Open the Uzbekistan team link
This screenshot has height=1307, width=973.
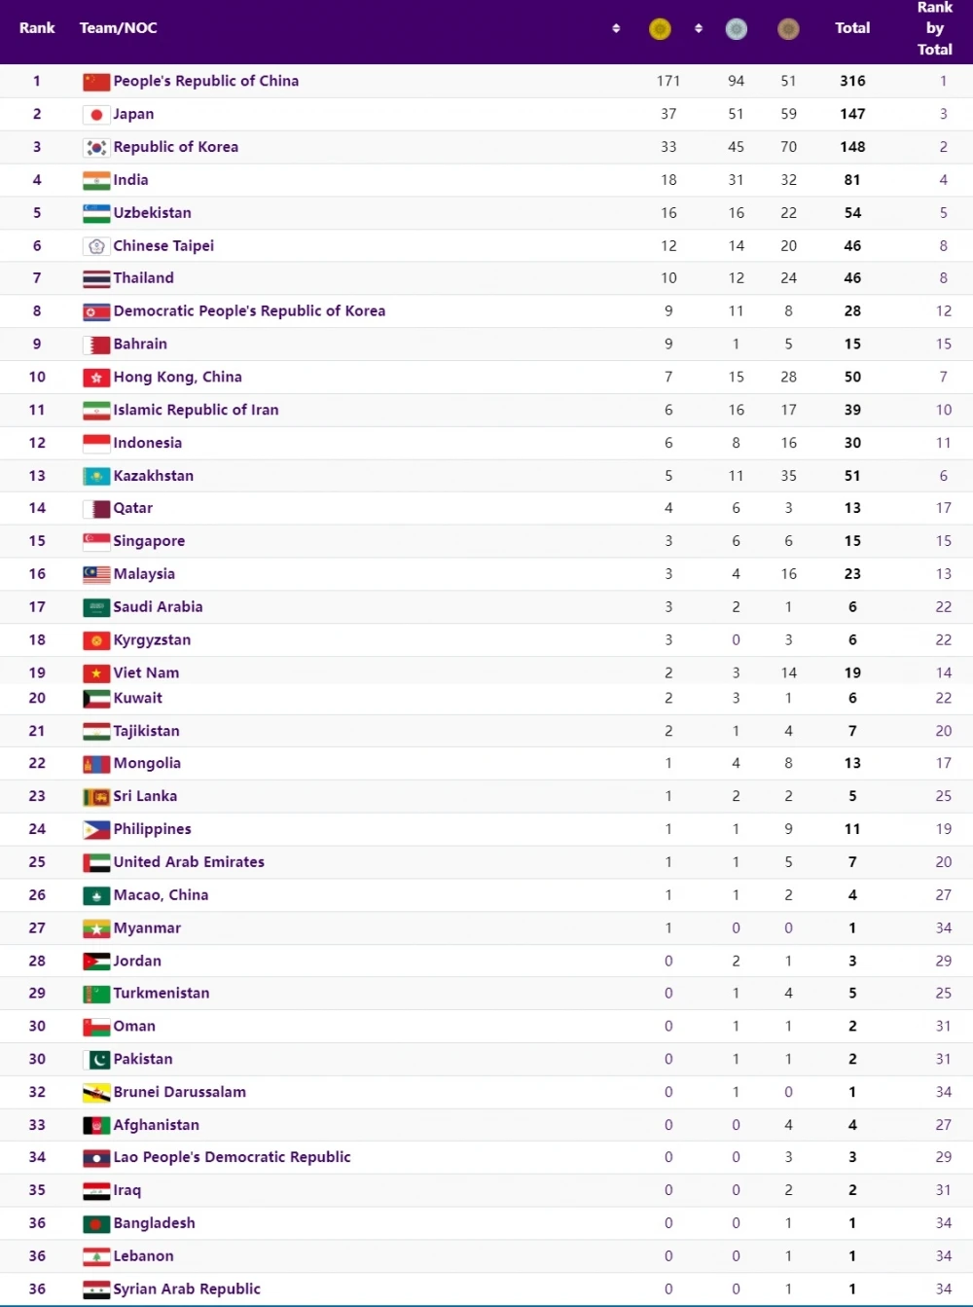(x=152, y=213)
